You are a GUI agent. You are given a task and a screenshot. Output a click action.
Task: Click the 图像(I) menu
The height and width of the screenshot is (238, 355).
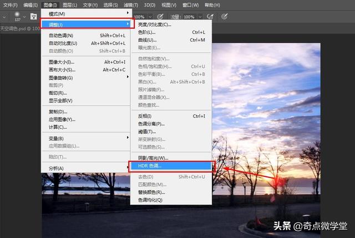pyautogui.click(x=50, y=5)
